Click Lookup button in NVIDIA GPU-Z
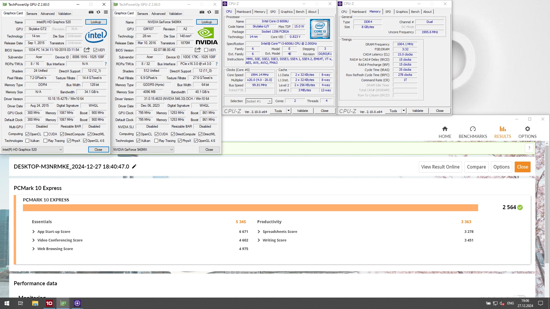Viewport: 550px width, 309px height. [207, 22]
